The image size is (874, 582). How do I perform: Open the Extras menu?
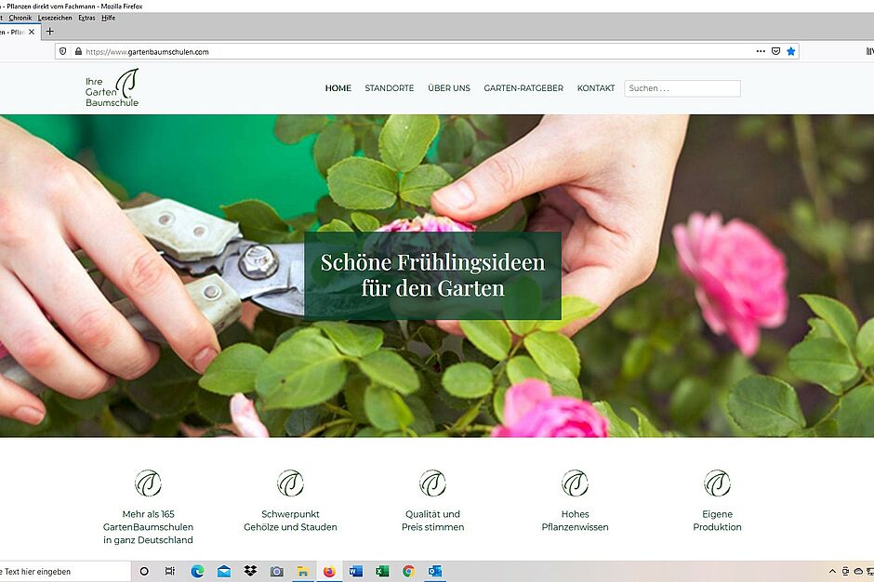click(86, 18)
